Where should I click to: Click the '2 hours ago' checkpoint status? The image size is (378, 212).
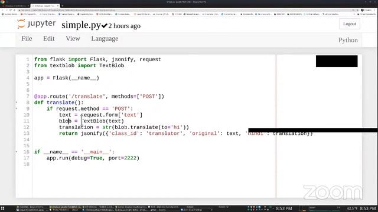pyautogui.click(x=125, y=26)
